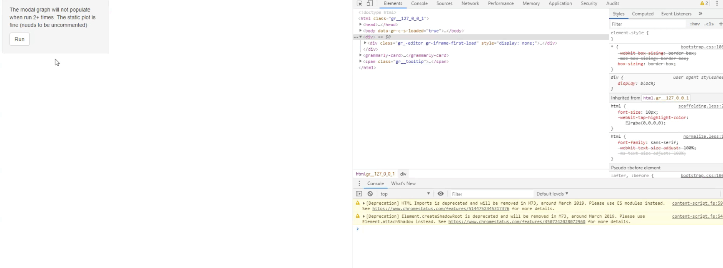
Task: Click html.gr__127_0_0_1 inherited selector link
Action: [666, 98]
